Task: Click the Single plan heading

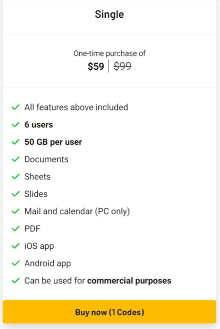Action: [110, 14]
